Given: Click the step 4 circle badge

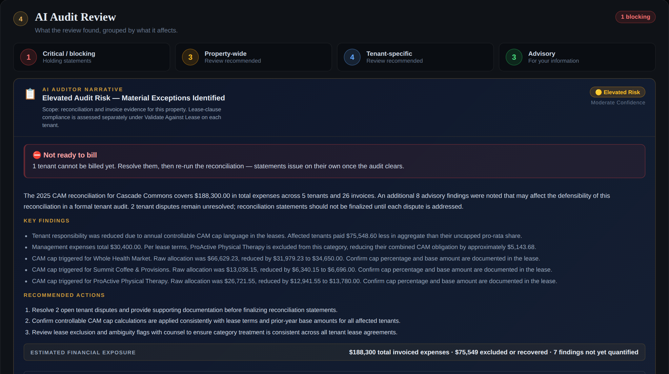Looking at the screenshot, I should (x=20, y=19).
